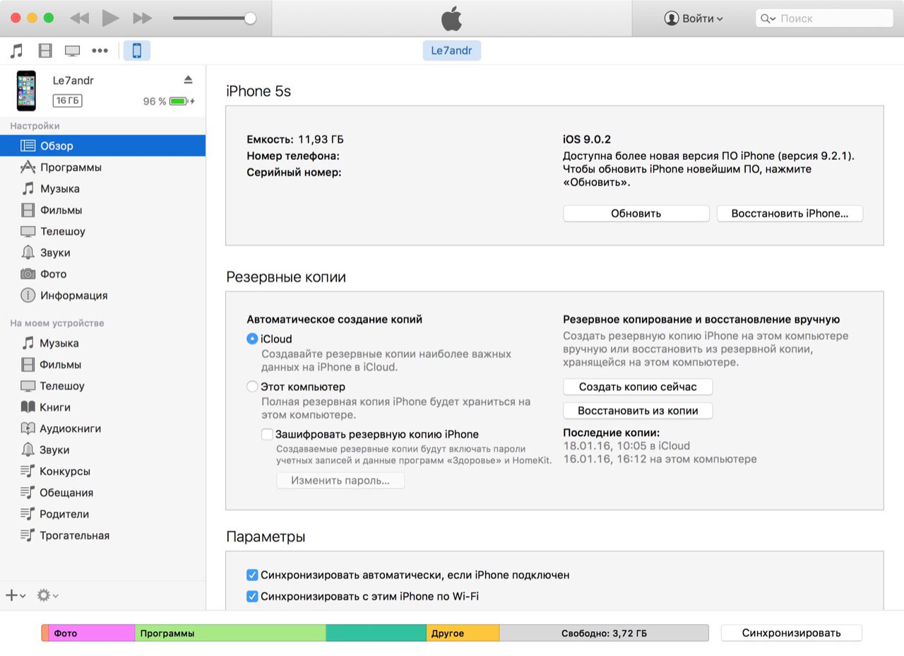Show more media types (three dots)
The height and width of the screenshot is (656, 904).
coord(100,51)
